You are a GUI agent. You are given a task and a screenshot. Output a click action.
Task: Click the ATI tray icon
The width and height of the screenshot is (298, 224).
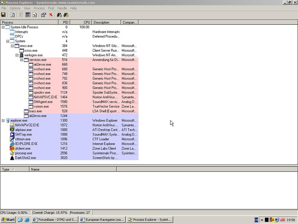point(283,220)
